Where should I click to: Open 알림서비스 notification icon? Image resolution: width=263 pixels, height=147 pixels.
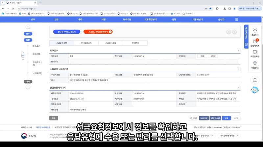coord(255,43)
